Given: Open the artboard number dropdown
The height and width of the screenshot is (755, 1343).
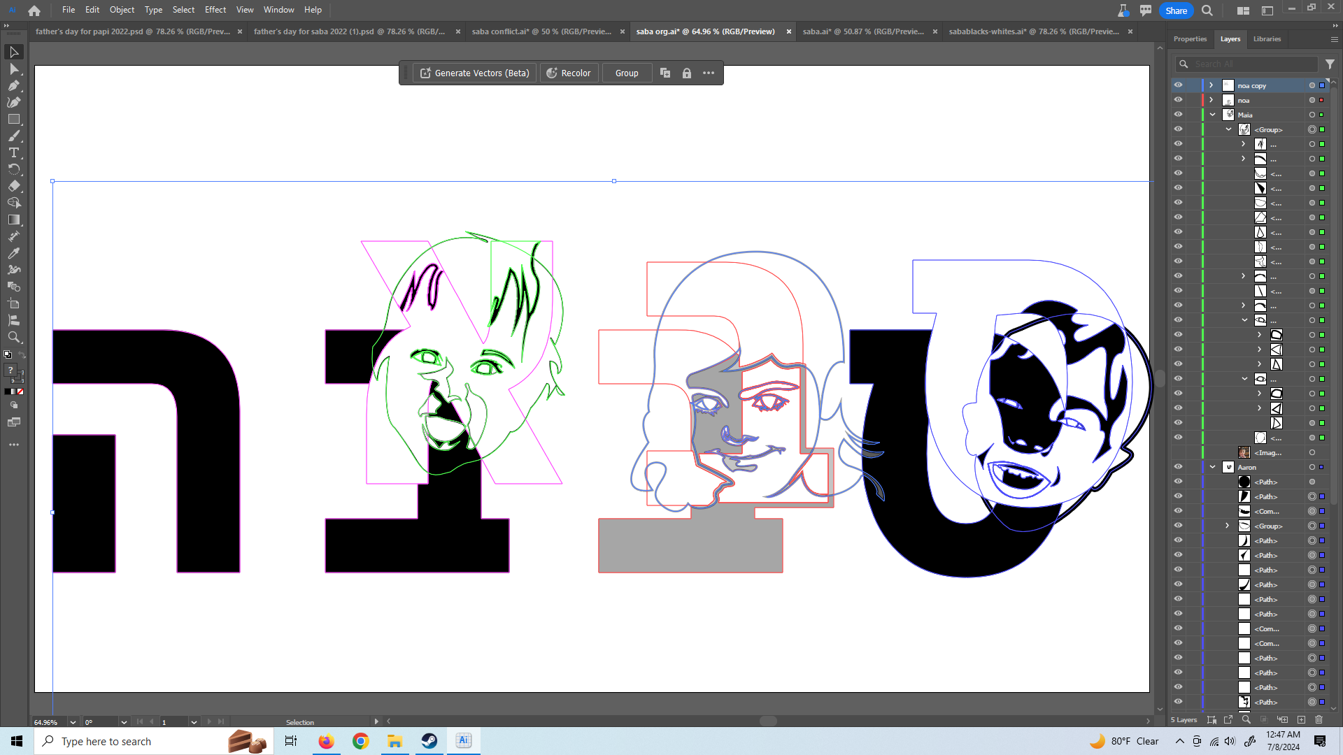Looking at the screenshot, I should (x=194, y=722).
